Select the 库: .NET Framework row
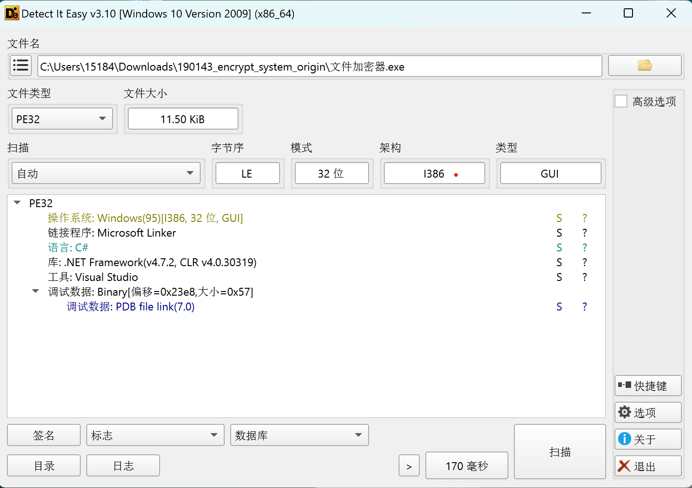 [306, 262]
